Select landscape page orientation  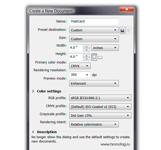100,57
